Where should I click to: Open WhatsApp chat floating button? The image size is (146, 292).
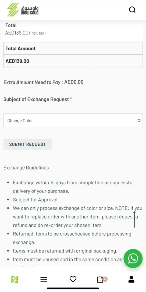click(x=133, y=258)
